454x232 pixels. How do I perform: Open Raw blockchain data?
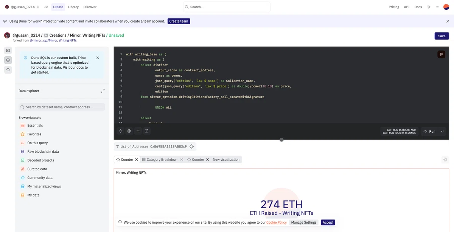tap(43, 152)
